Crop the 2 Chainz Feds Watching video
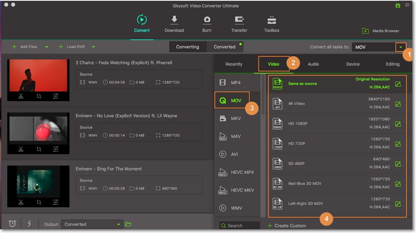This screenshot has width=416, height=233. 39,96
